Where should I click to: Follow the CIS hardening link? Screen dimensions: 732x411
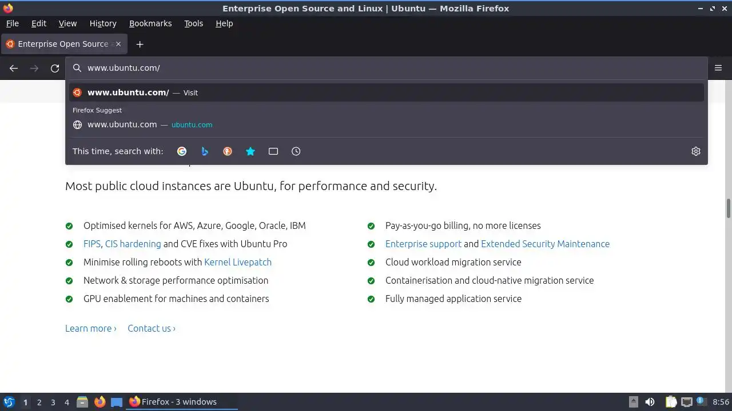coord(133,244)
